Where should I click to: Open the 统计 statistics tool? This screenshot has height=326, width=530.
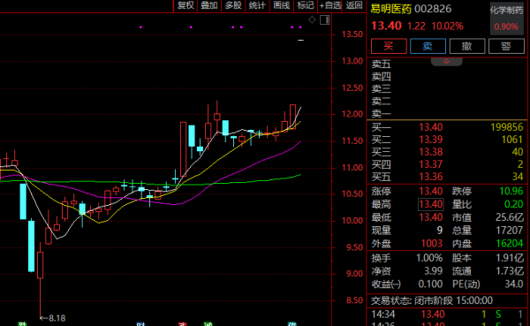(257, 6)
